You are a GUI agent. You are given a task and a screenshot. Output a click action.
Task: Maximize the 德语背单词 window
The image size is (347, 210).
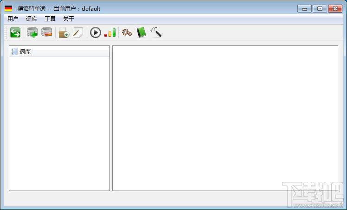click(x=319, y=8)
